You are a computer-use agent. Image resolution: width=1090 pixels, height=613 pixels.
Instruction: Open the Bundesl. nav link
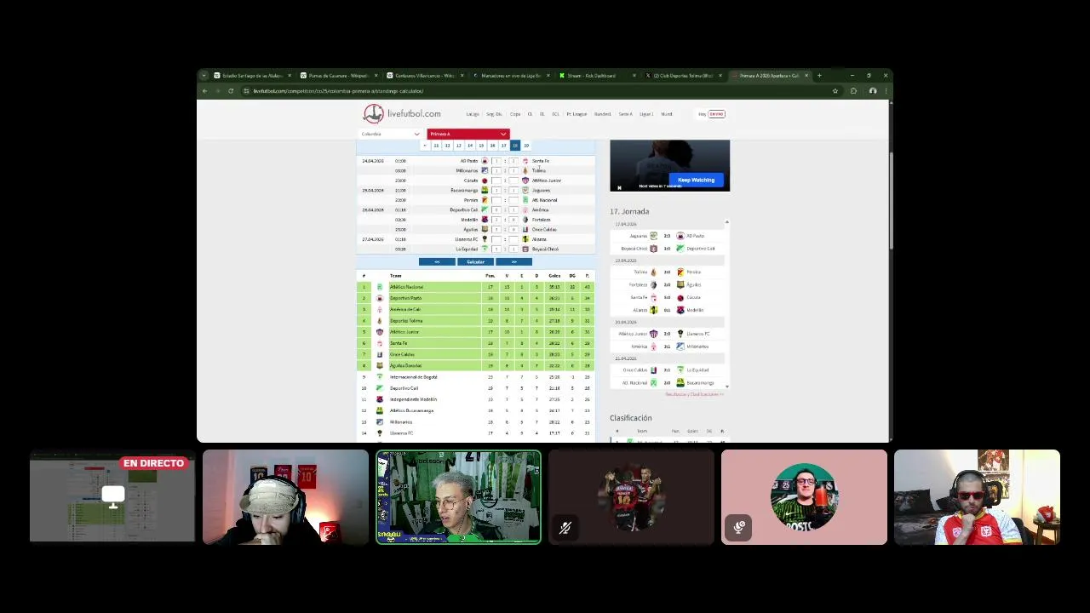coord(603,114)
